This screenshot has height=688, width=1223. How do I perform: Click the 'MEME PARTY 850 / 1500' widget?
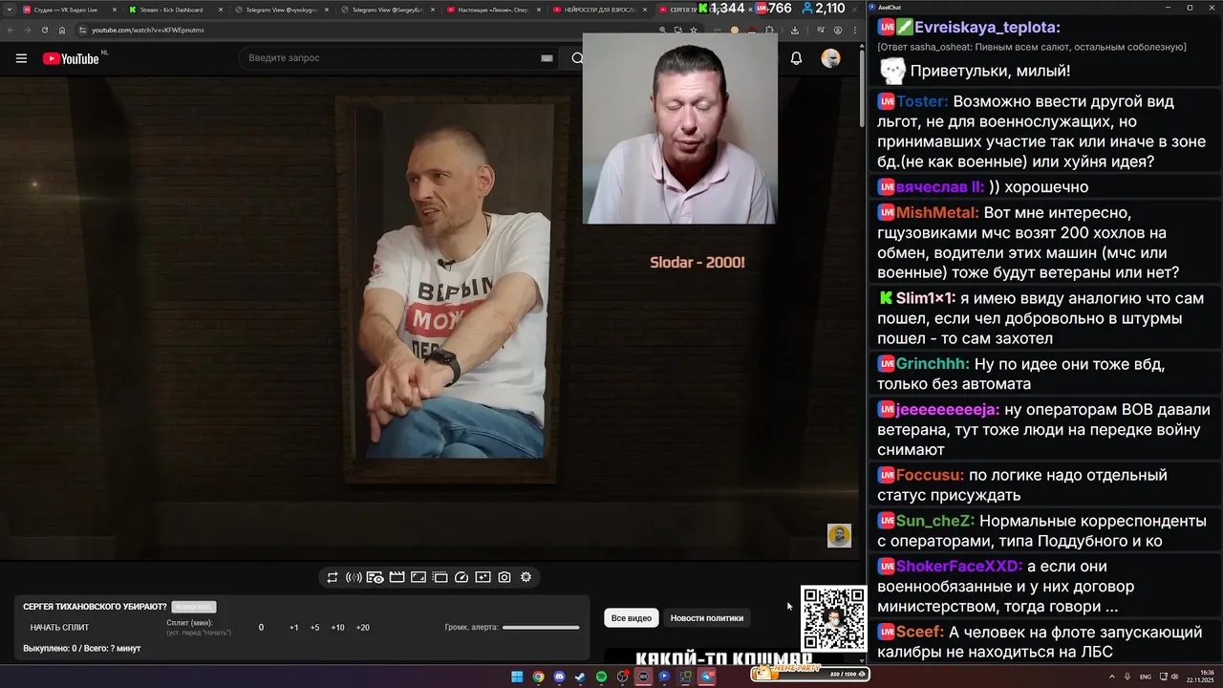point(810,673)
